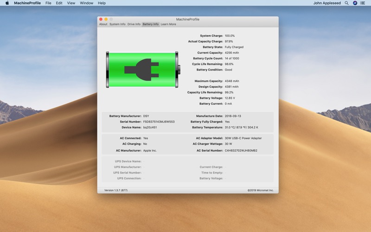
Task: Open the Edit menu
Action: (59, 3)
